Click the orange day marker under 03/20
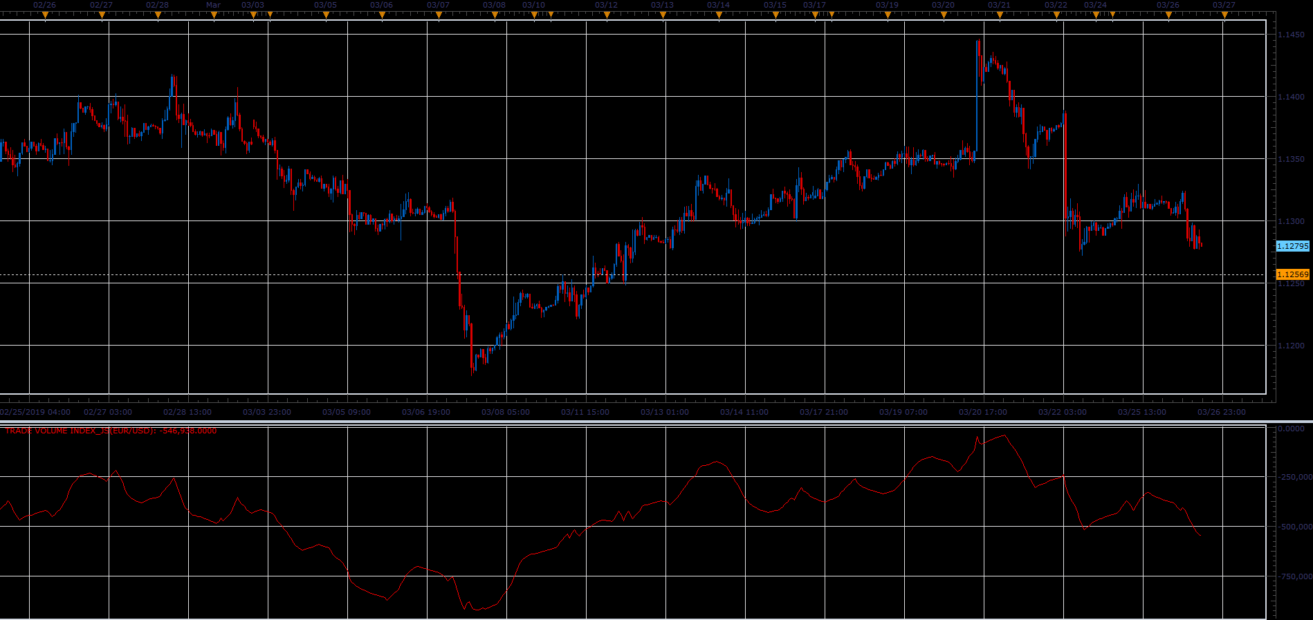 [944, 15]
